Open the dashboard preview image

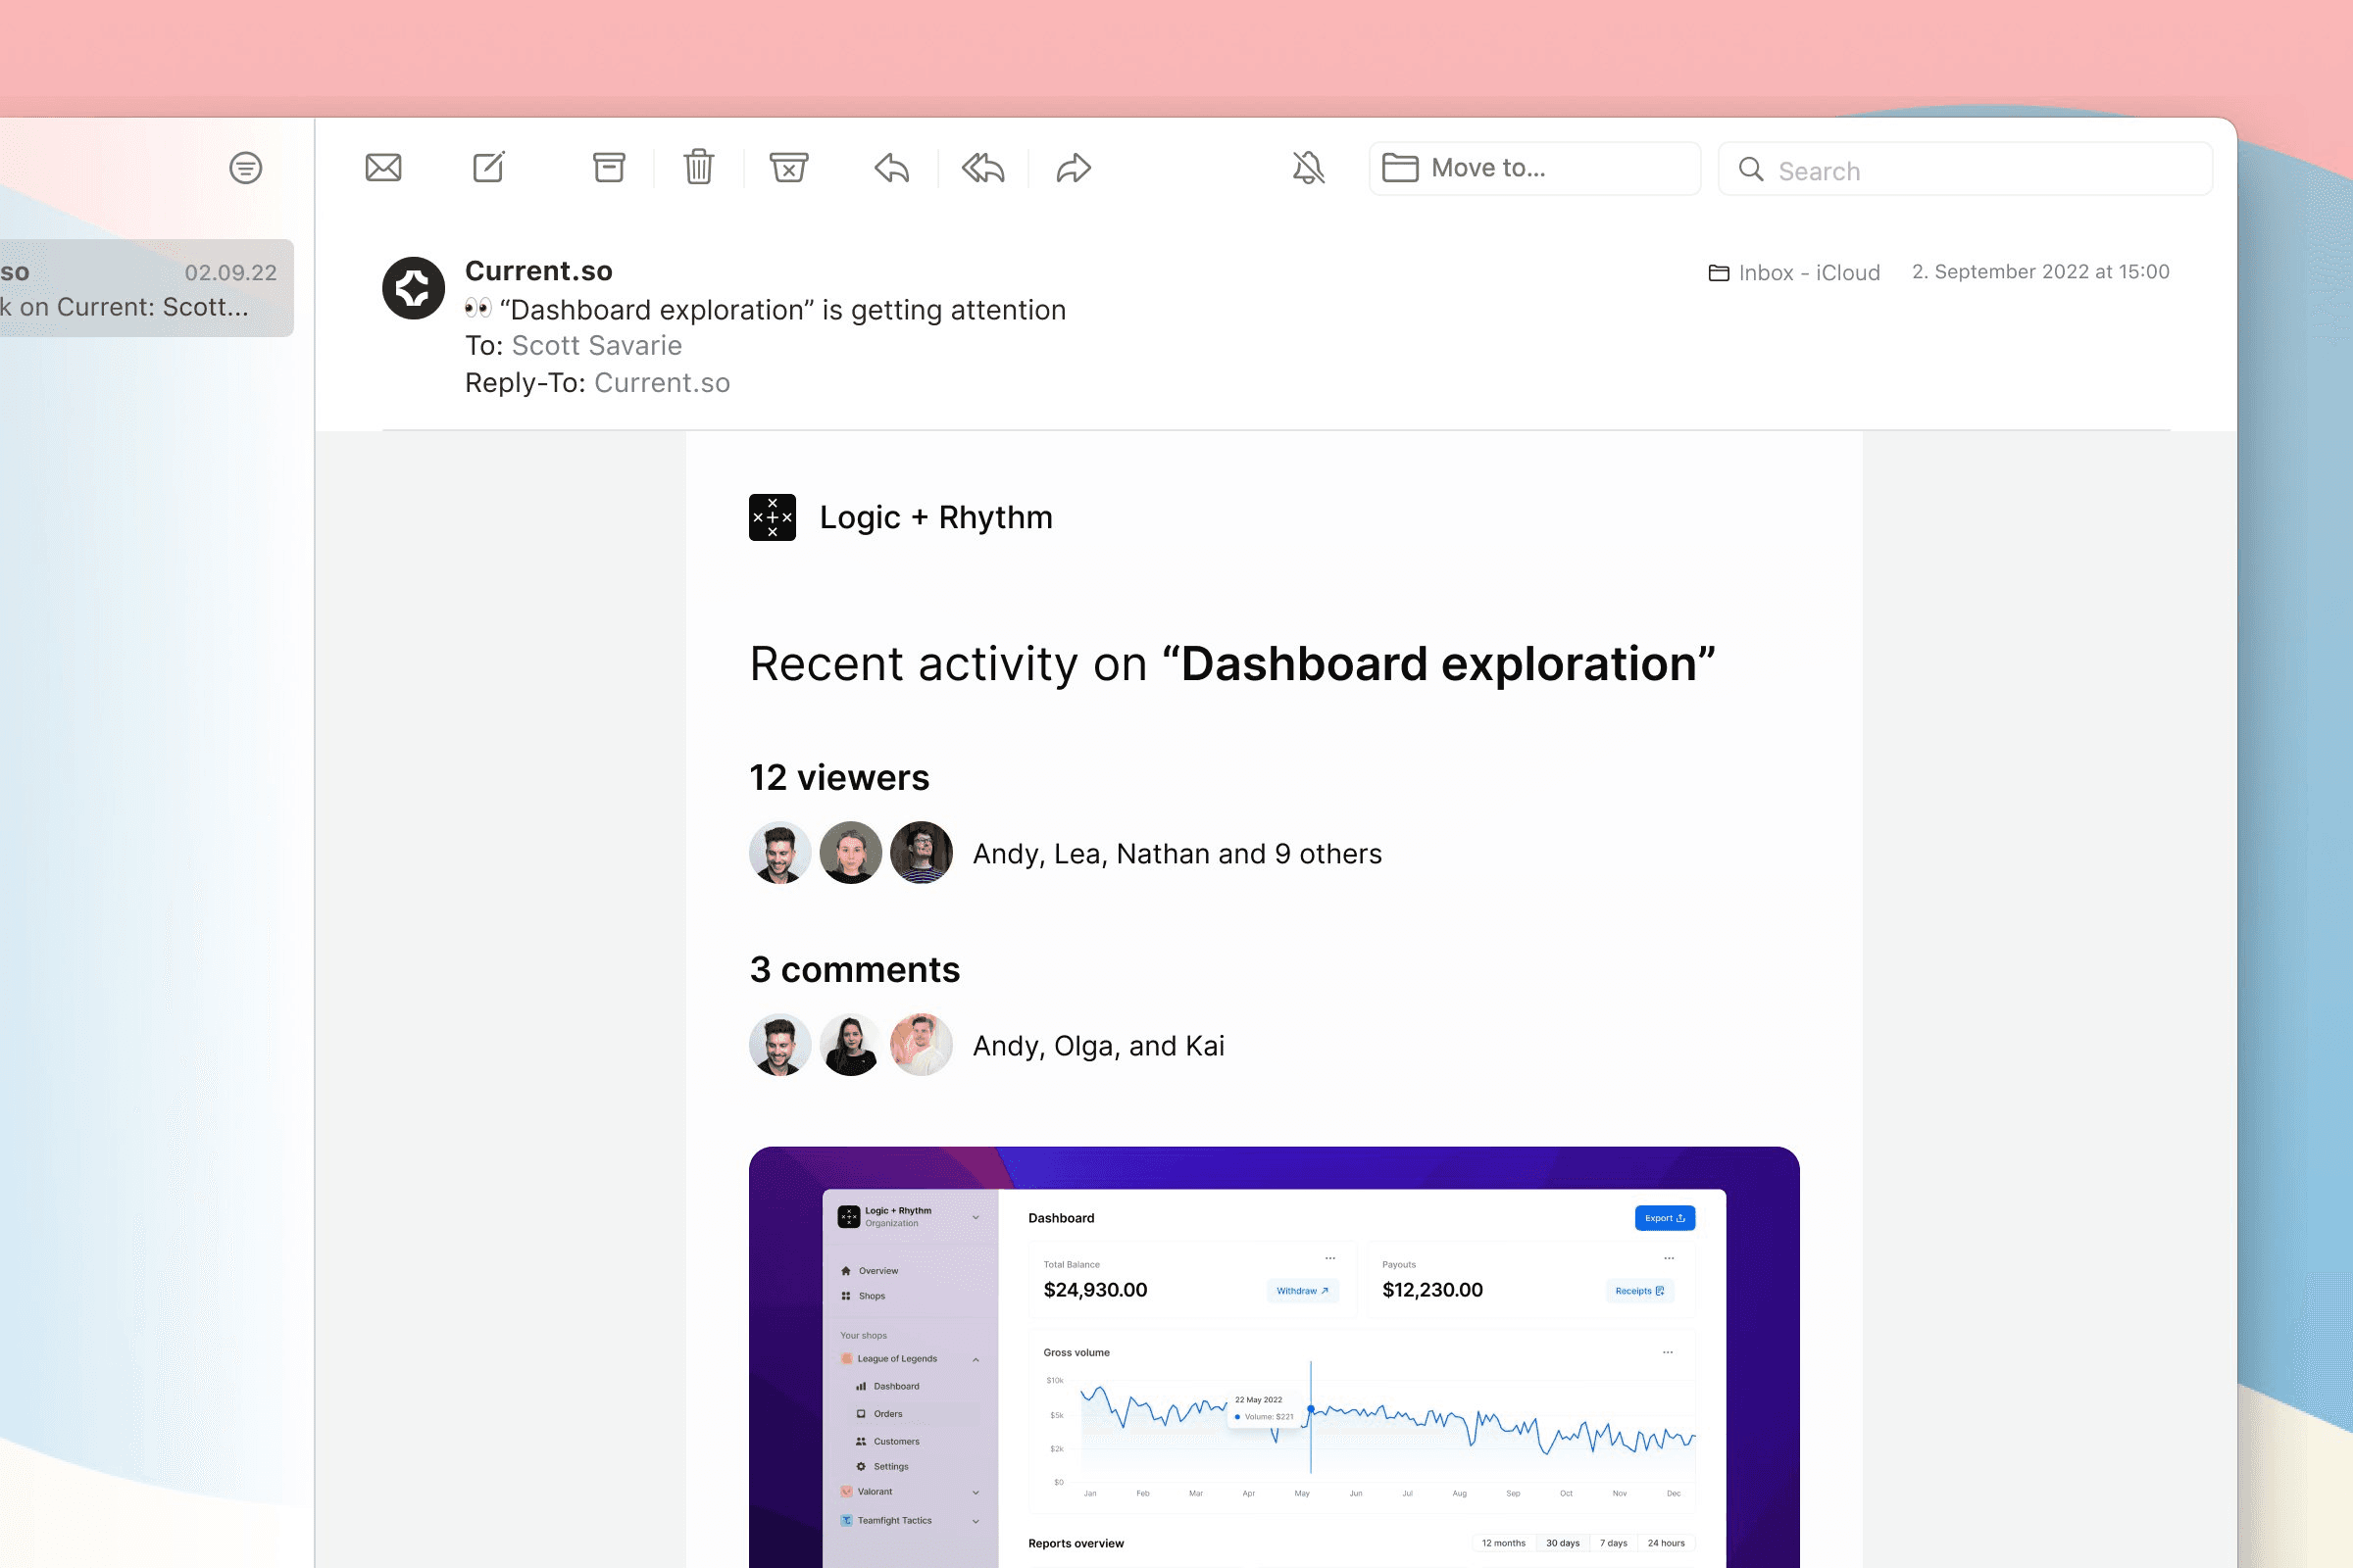[1274, 1356]
